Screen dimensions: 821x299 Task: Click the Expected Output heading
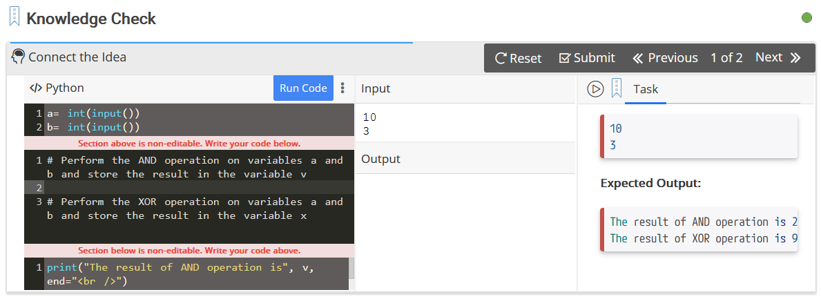[x=650, y=183]
